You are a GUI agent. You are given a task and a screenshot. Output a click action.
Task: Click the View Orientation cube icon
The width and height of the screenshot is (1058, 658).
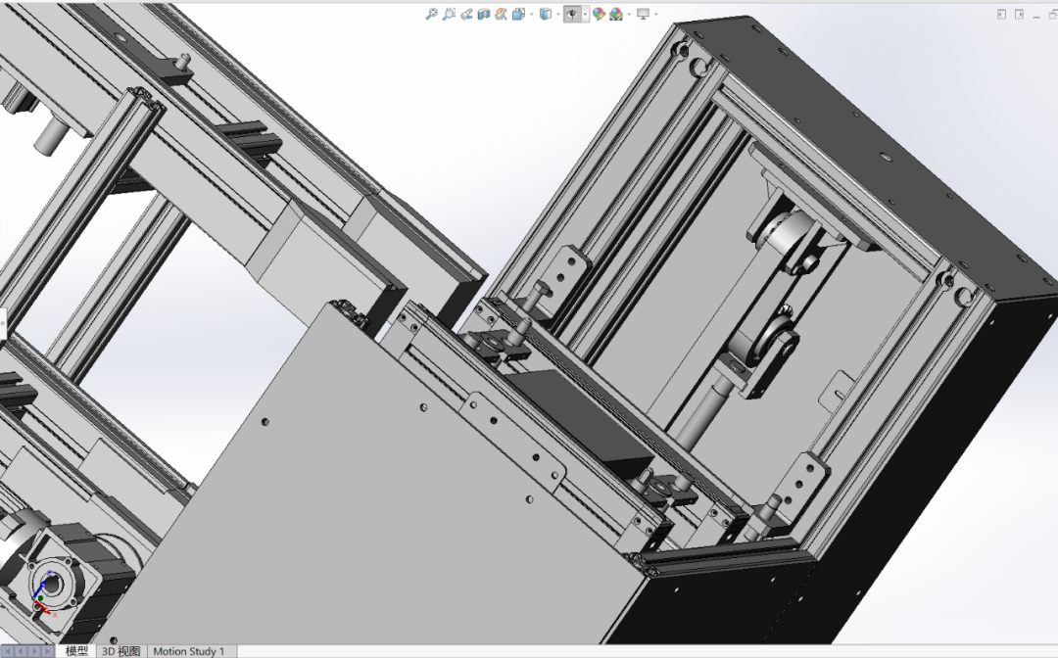tap(518, 14)
